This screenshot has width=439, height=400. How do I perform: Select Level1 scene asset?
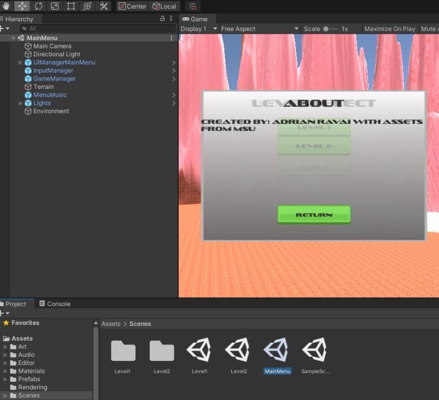click(x=199, y=350)
